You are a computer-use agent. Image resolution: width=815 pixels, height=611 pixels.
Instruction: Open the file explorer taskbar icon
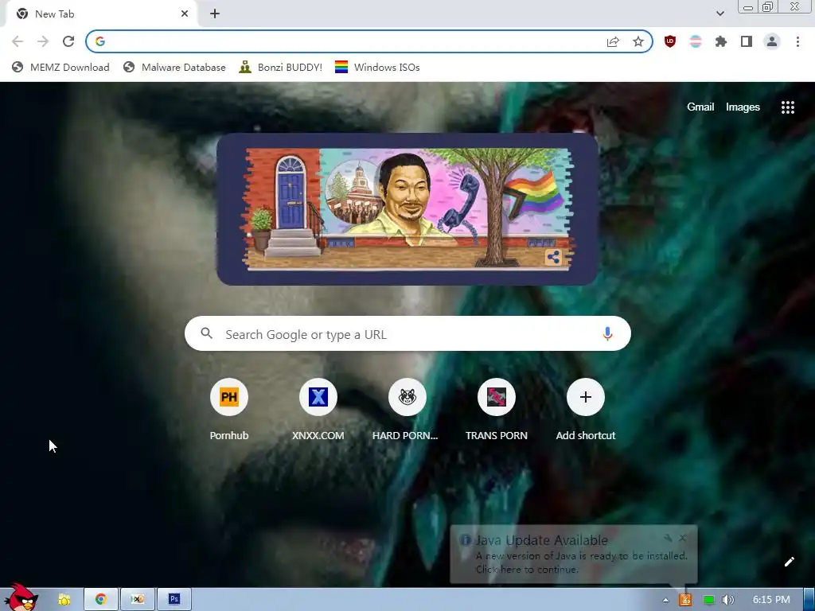coord(64,600)
